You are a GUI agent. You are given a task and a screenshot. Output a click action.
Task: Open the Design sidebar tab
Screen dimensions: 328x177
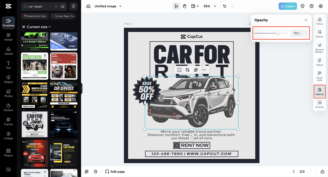[8, 37]
